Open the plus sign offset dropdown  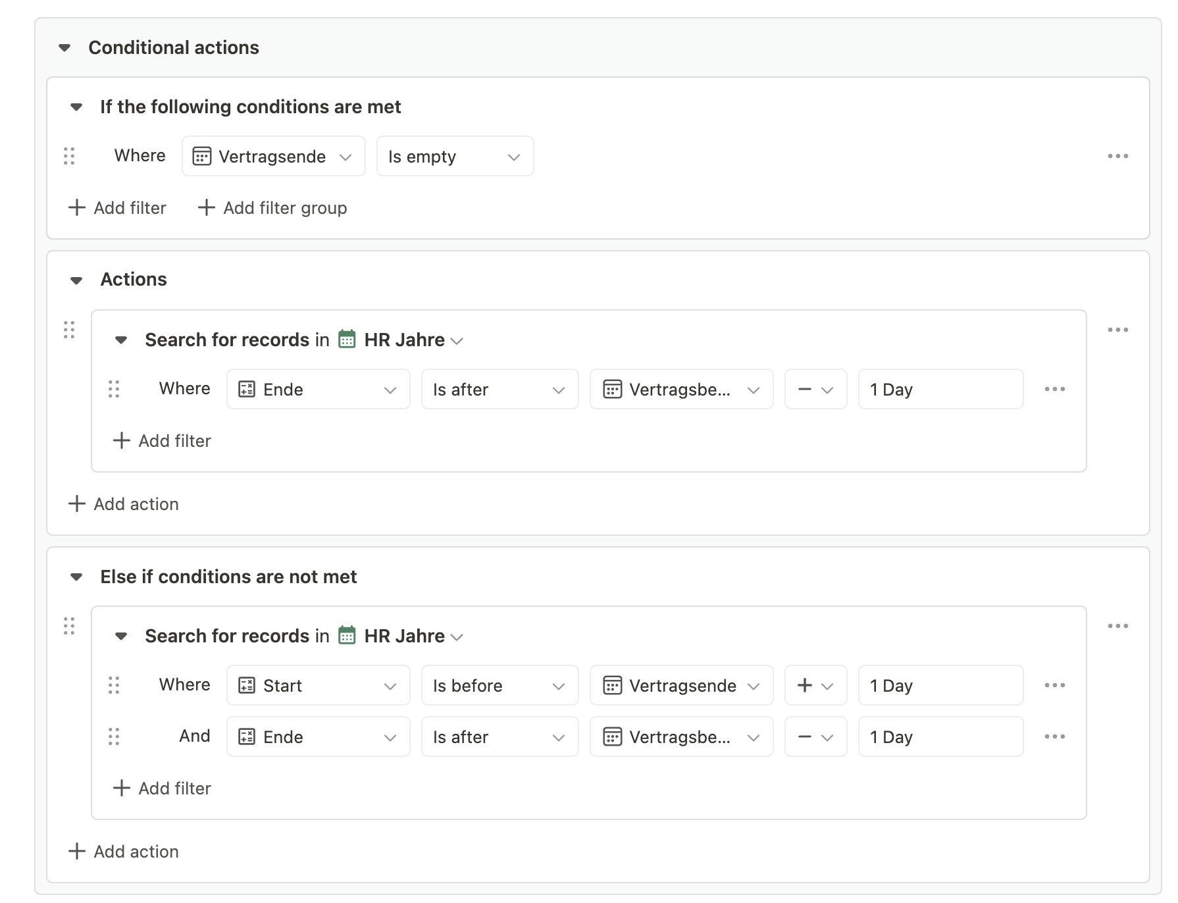(x=815, y=685)
